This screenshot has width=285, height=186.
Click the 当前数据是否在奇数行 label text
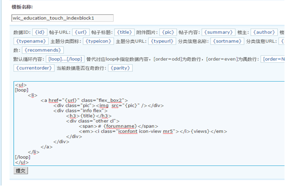point(81,68)
